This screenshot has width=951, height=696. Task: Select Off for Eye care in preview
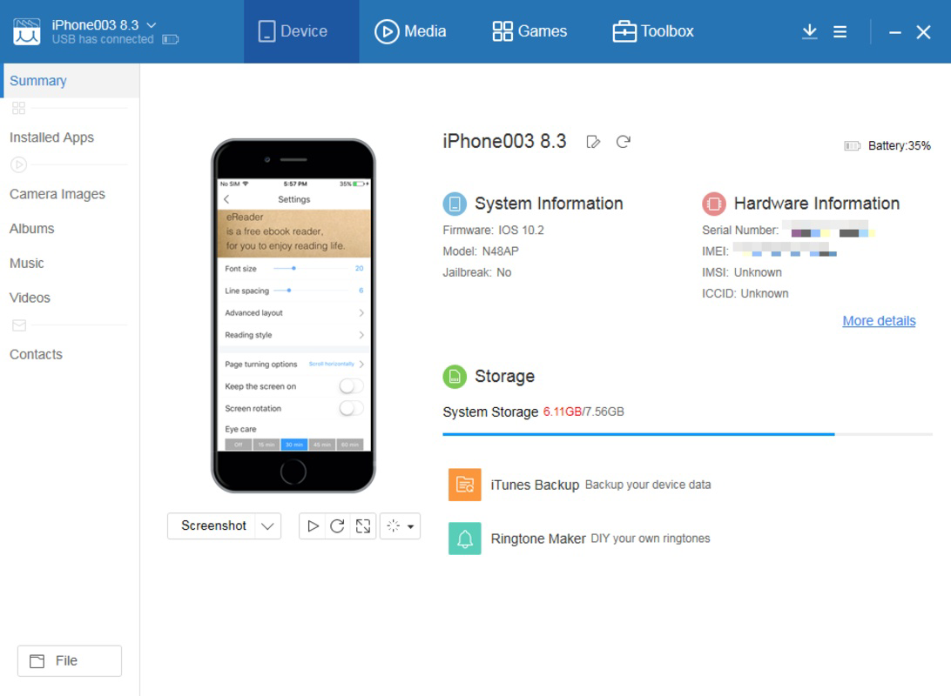click(x=239, y=445)
